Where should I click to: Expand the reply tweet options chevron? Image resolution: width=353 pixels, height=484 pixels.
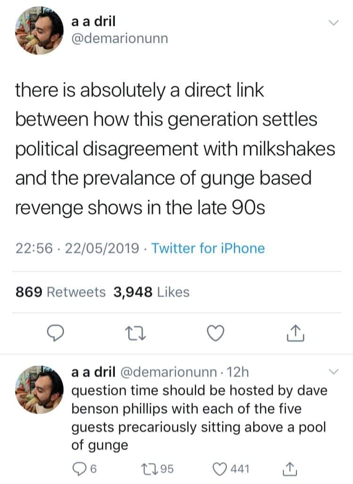pyautogui.click(x=333, y=372)
